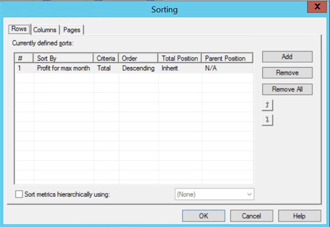The height and width of the screenshot is (227, 330).
Task: Switch to the Rows tab
Action: pos(19,29)
